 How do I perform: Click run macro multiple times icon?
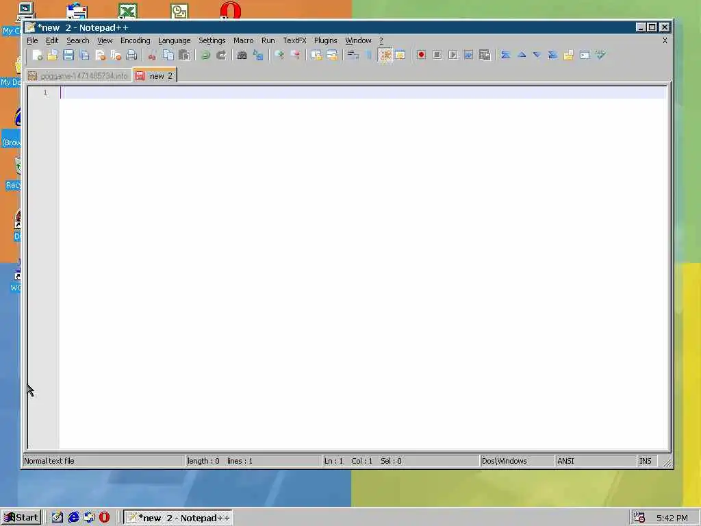(468, 55)
